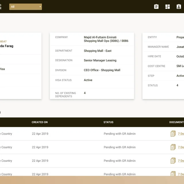184x184 pixels.
Task: Click the CREATED ON column header
Action: click(x=40, y=122)
